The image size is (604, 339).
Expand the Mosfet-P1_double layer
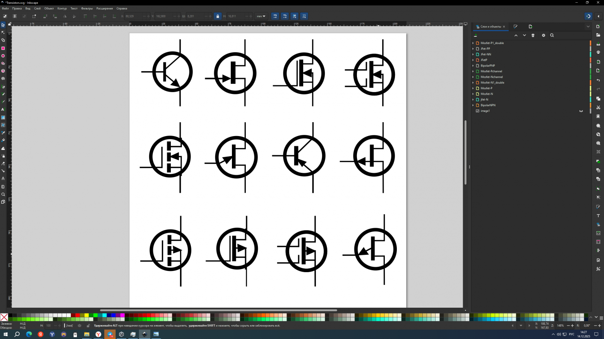click(x=473, y=43)
